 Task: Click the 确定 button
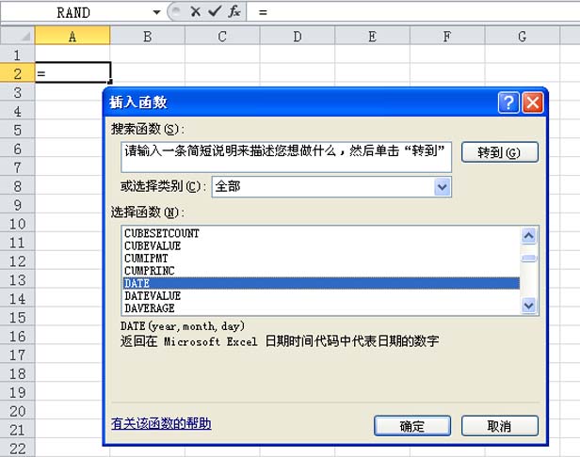click(x=411, y=426)
